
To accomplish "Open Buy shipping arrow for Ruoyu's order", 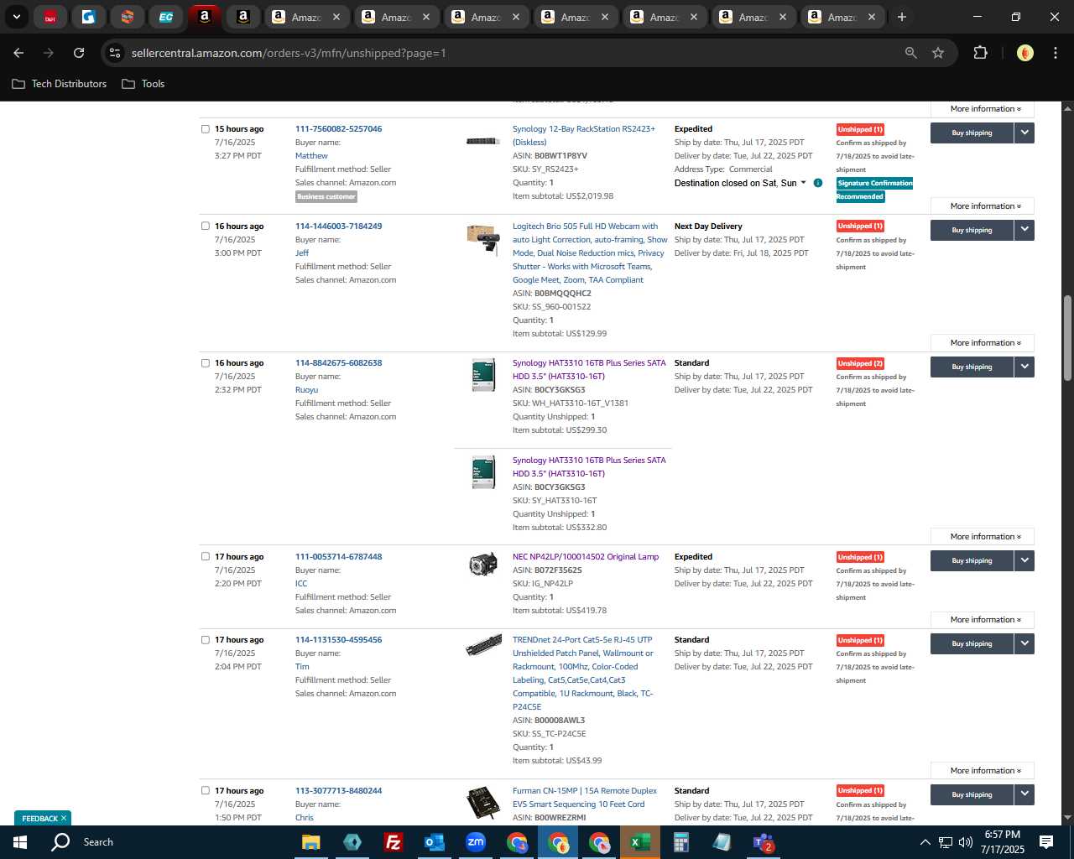I will 1024,367.
